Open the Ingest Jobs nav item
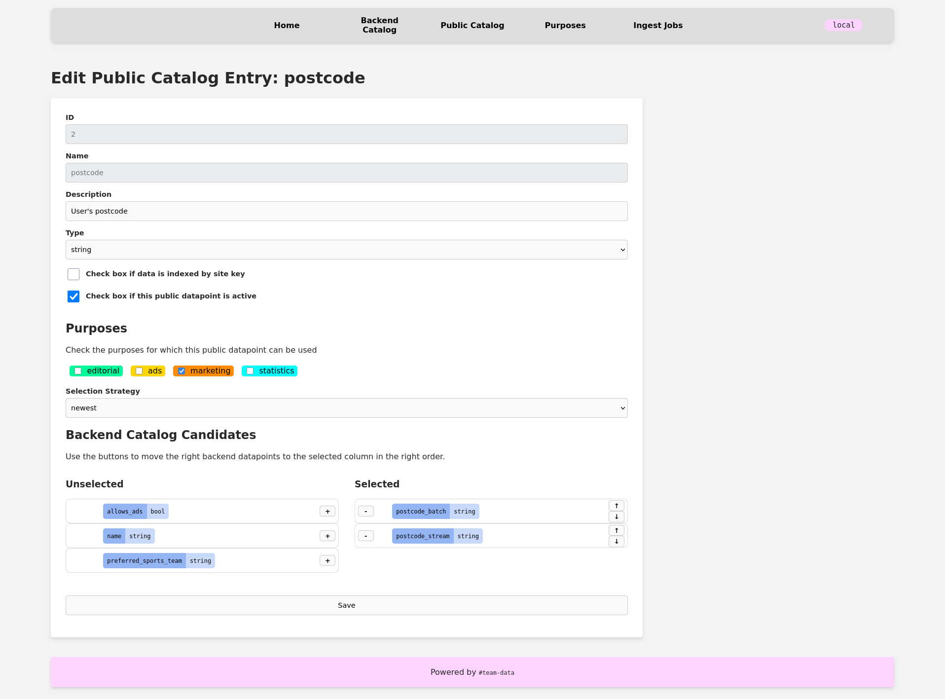 pyautogui.click(x=657, y=25)
